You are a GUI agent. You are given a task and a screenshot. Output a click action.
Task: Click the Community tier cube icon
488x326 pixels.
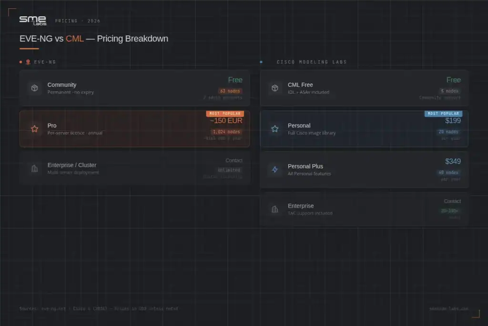coord(34,88)
